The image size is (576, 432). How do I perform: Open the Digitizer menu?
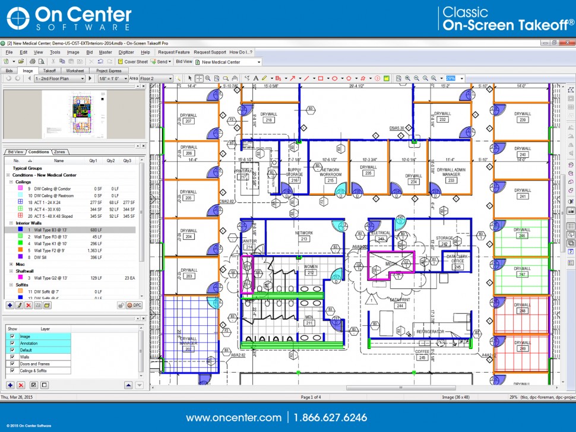click(x=126, y=52)
